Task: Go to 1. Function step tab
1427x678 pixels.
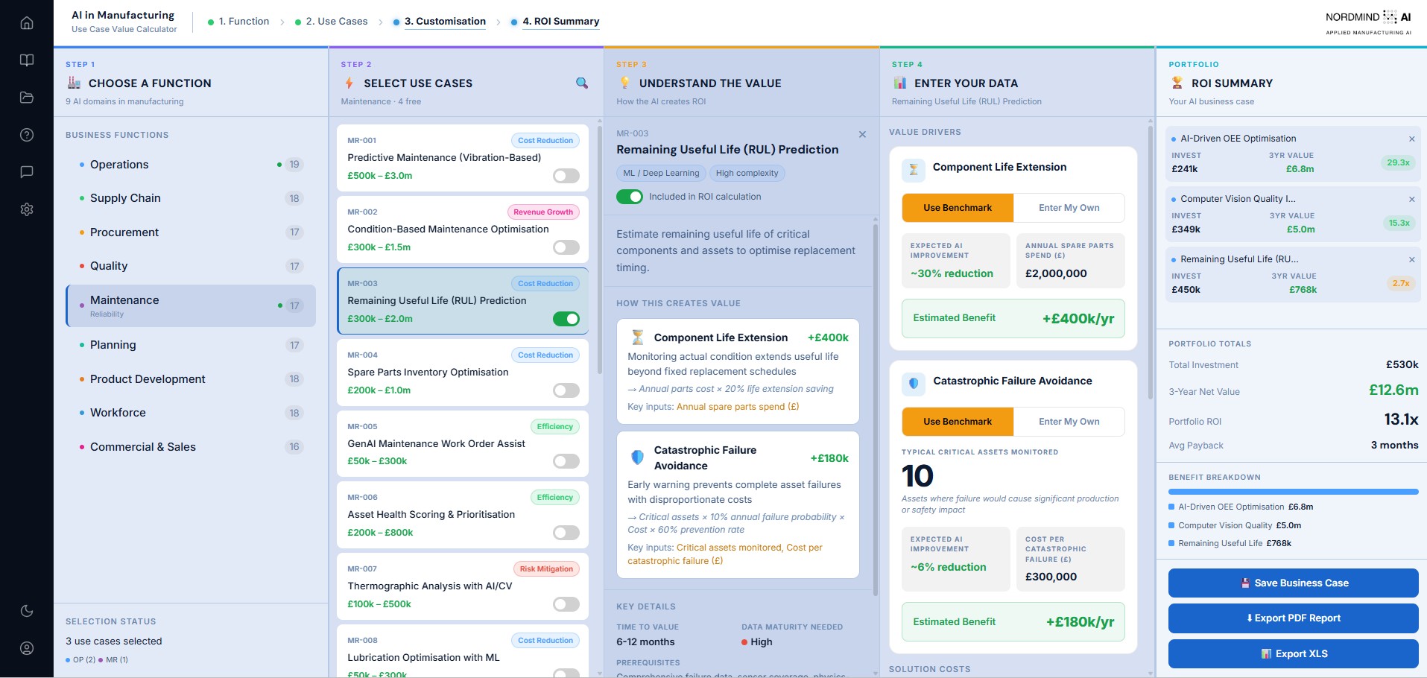Action: pyautogui.click(x=238, y=22)
